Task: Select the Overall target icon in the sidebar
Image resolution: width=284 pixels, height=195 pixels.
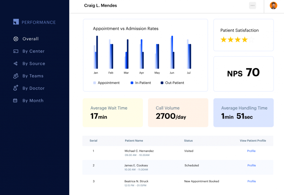Action: pyautogui.click(x=16, y=39)
